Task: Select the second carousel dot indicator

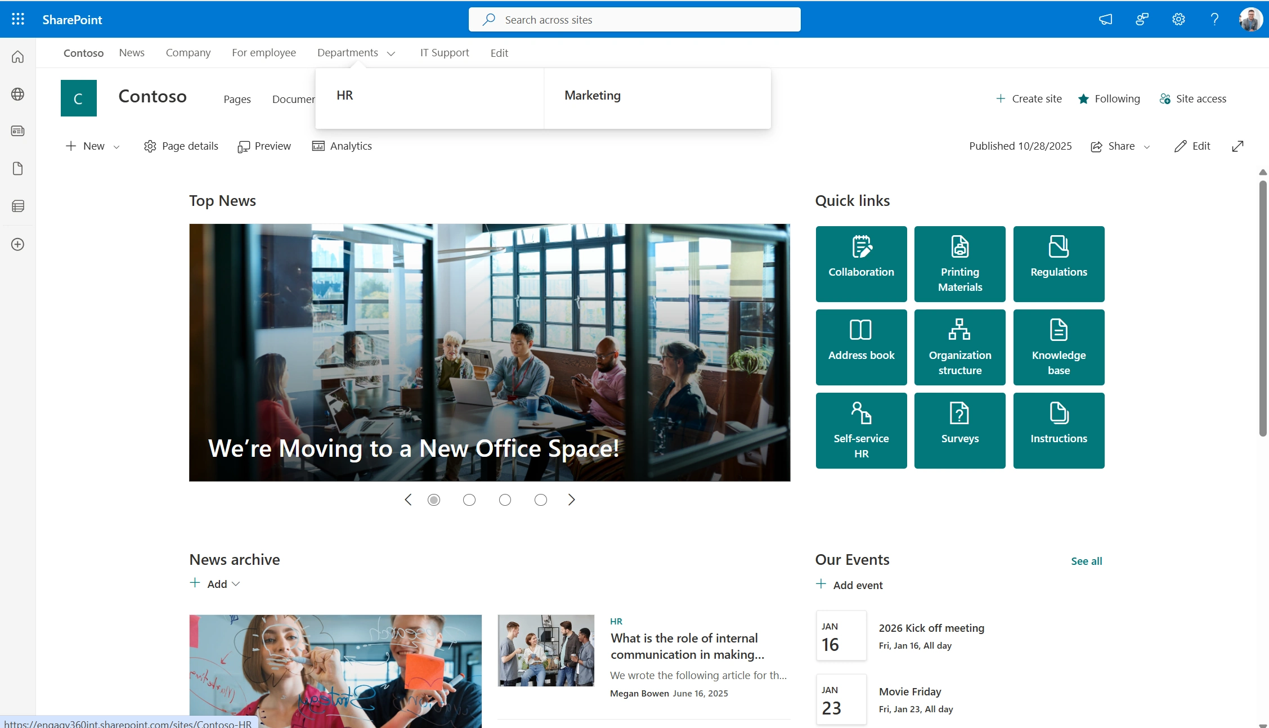Action: point(469,500)
